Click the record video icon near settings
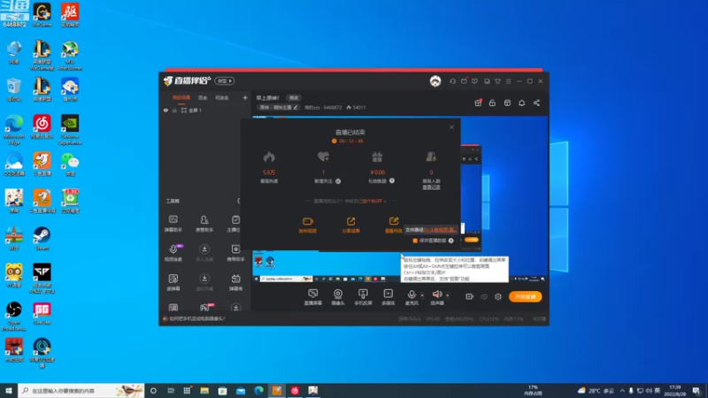This screenshot has width=708, height=398. point(470,296)
